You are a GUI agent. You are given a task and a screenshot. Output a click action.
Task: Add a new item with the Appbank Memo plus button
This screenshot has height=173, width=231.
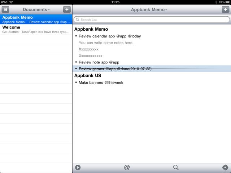(x=226, y=10)
